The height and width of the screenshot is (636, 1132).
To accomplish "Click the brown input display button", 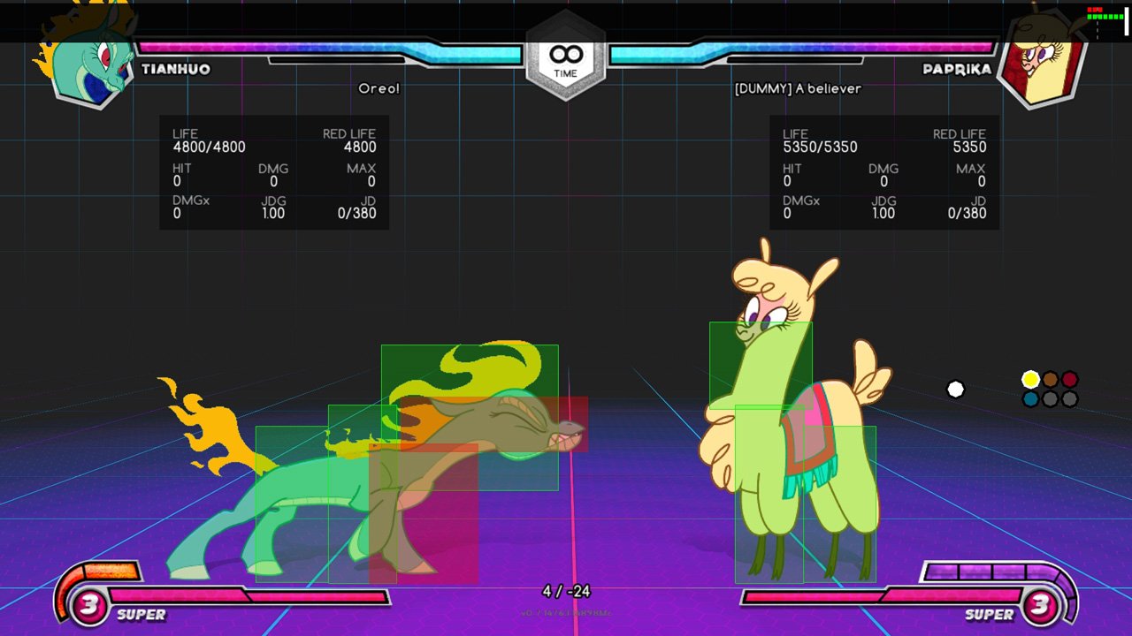I will click(1050, 380).
